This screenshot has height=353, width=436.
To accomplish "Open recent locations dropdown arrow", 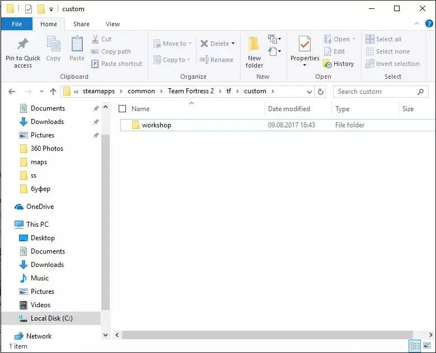I will [41, 91].
